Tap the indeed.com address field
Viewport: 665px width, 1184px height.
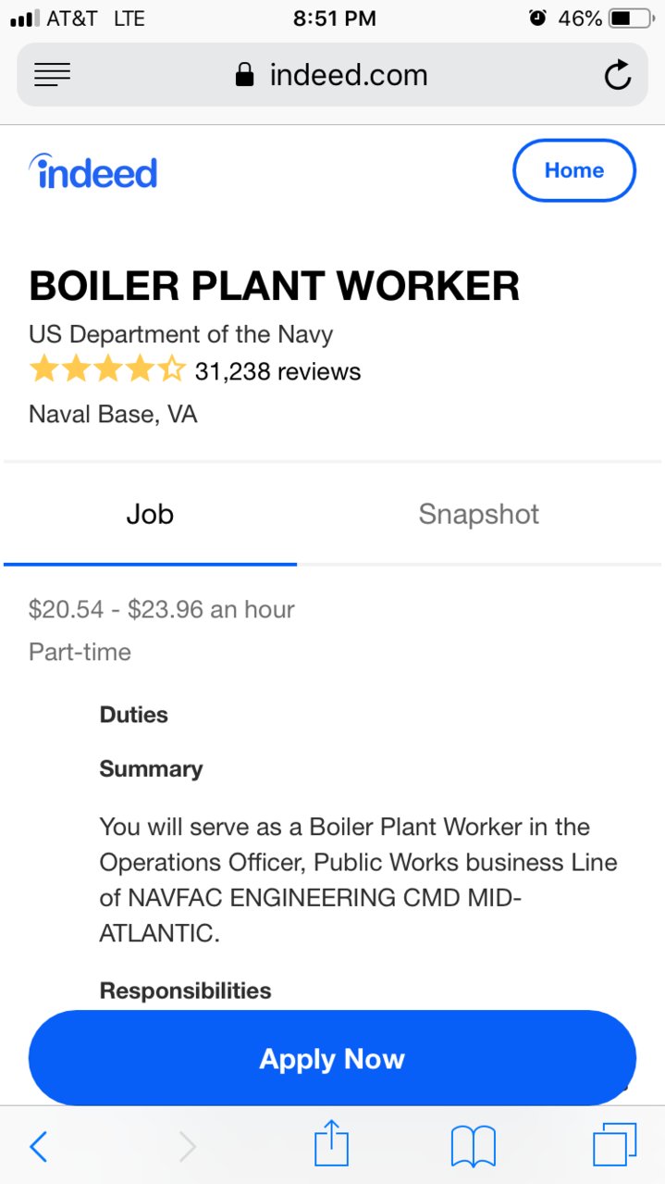332,74
